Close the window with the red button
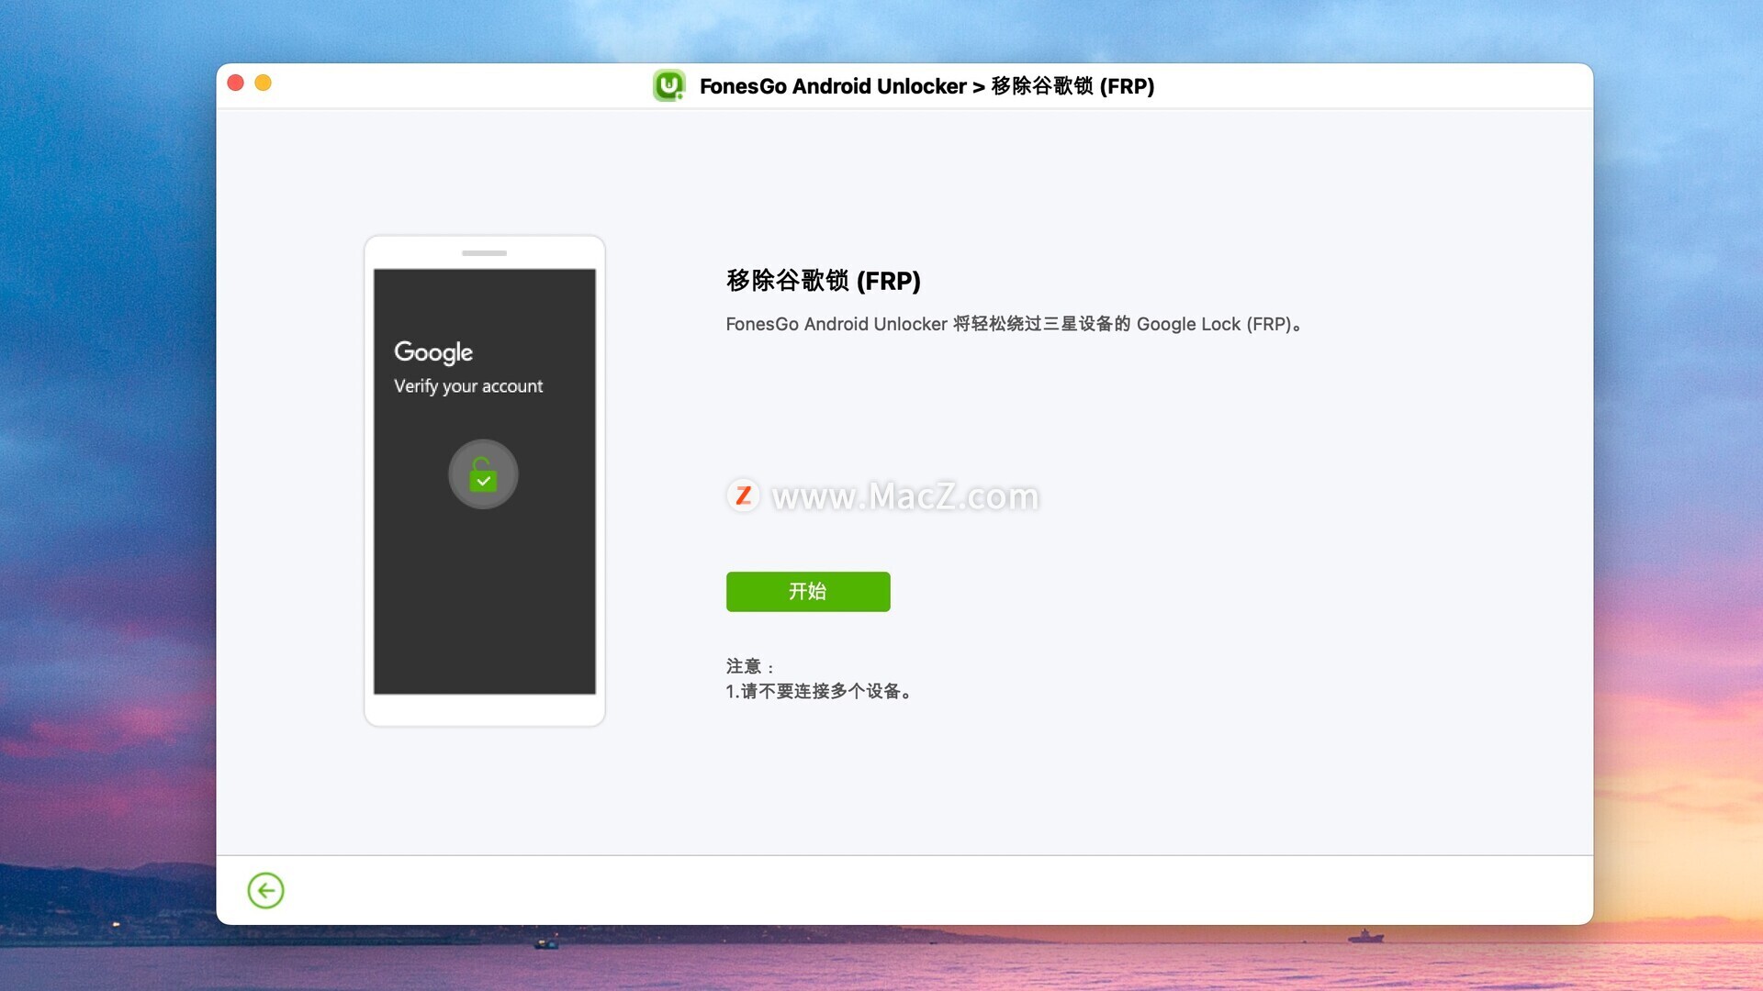1763x991 pixels. [236, 83]
